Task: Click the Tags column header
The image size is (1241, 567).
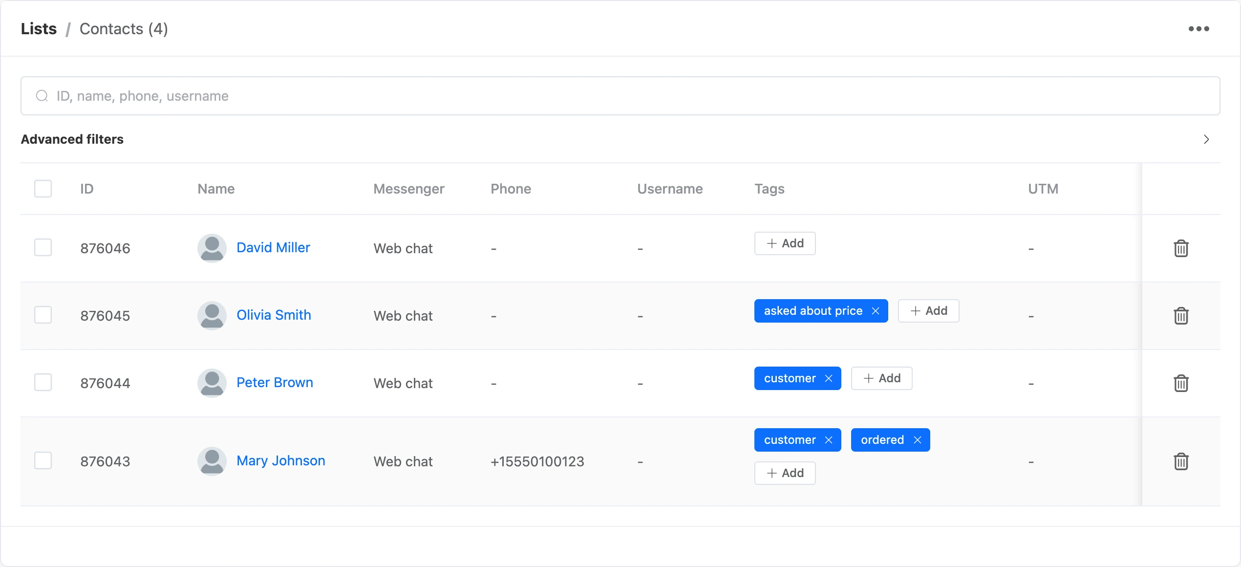Action: coord(769,189)
